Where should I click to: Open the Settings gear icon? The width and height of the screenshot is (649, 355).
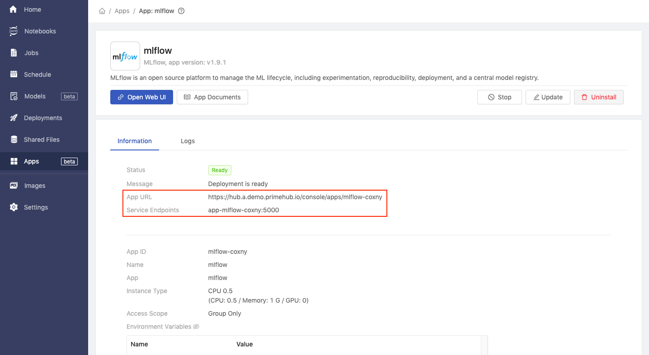[x=14, y=207]
